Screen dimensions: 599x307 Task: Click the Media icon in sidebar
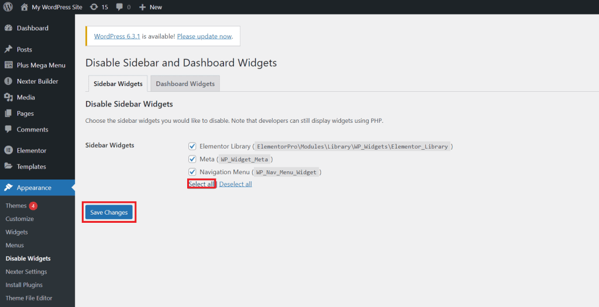(8, 98)
